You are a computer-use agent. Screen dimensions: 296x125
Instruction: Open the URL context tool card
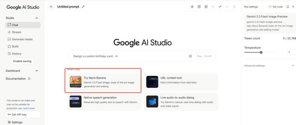tap(181, 82)
